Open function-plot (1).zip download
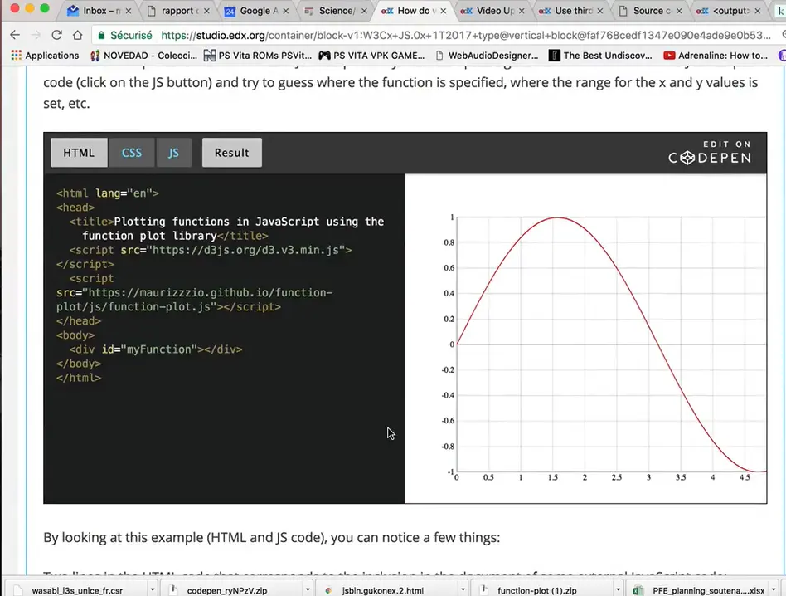This screenshot has height=596, width=786. coord(537,590)
